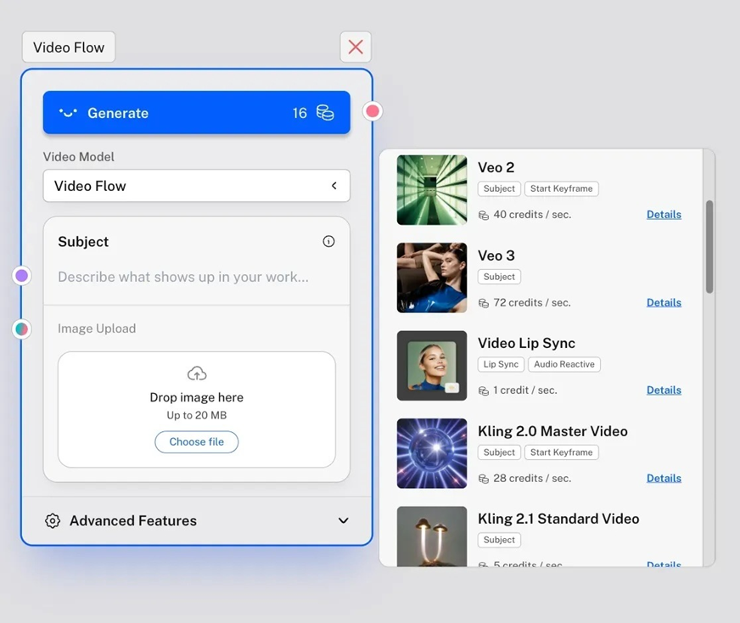Click the red X close icon

click(x=356, y=48)
